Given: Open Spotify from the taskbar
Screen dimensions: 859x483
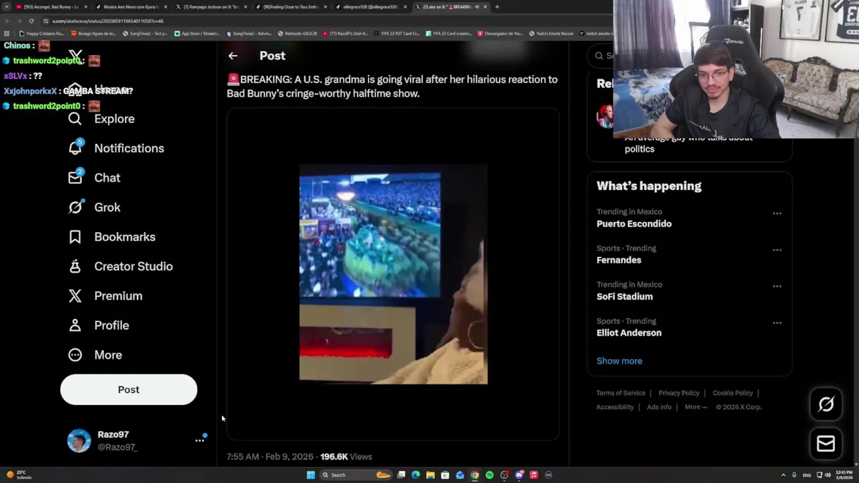Looking at the screenshot, I should 489,475.
